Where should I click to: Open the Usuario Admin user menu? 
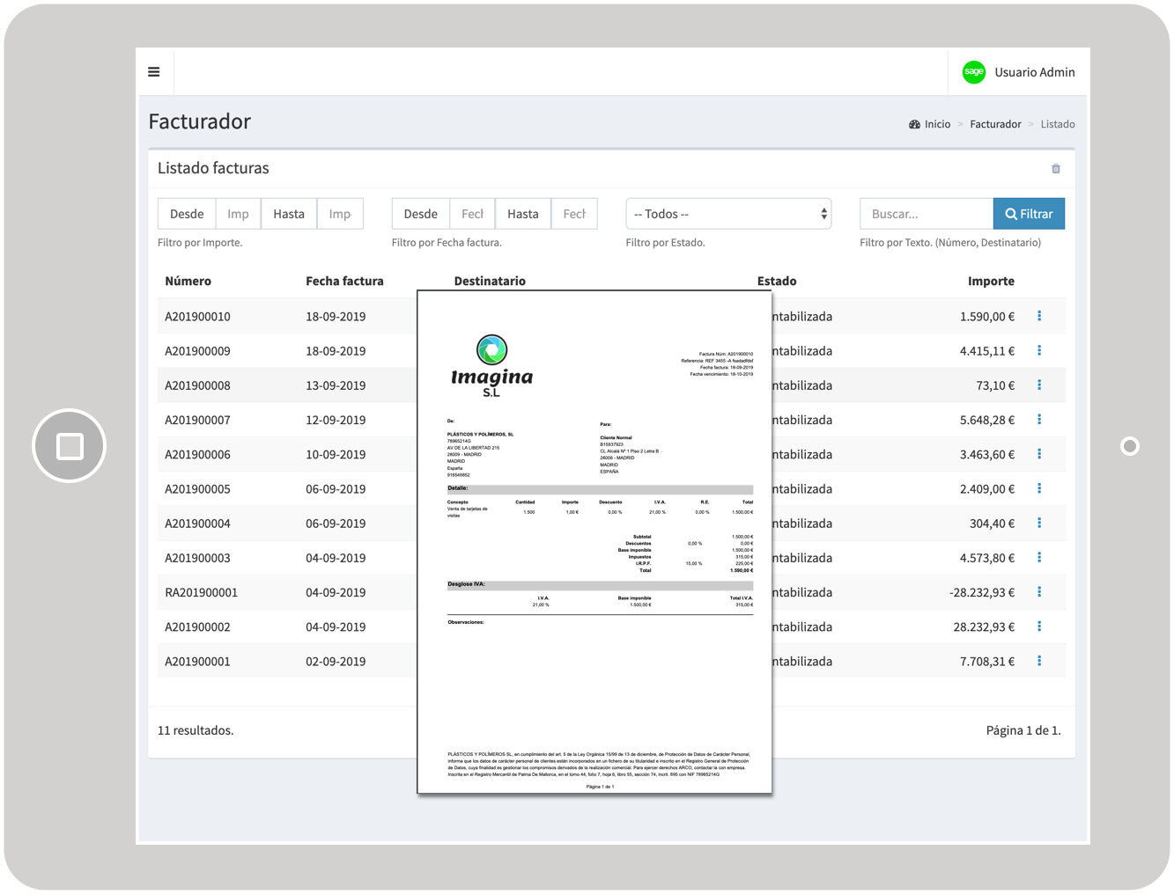click(1034, 72)
